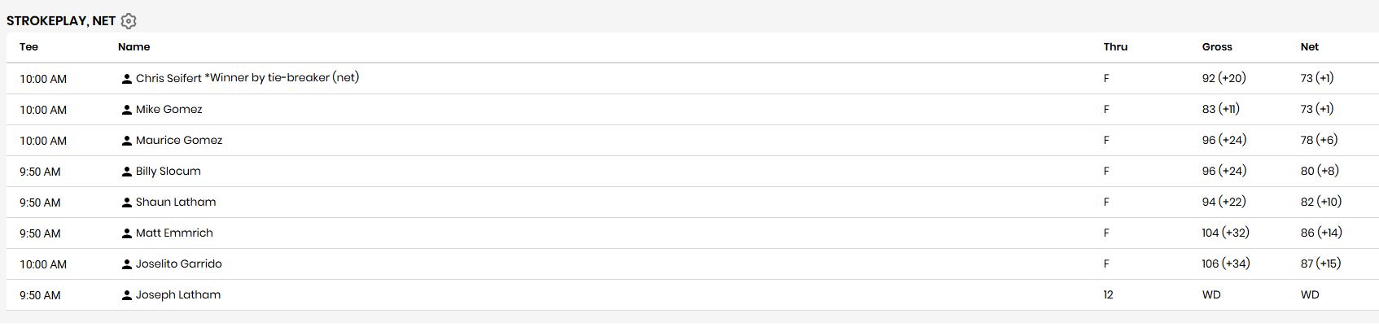Click Maurice Gomez's player icon

click(x=127, y=141)
